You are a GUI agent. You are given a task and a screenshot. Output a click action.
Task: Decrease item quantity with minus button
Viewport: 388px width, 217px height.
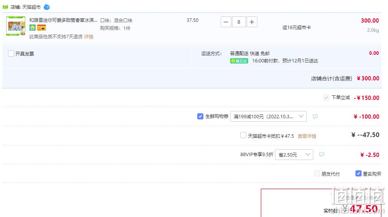click(226, 22)
